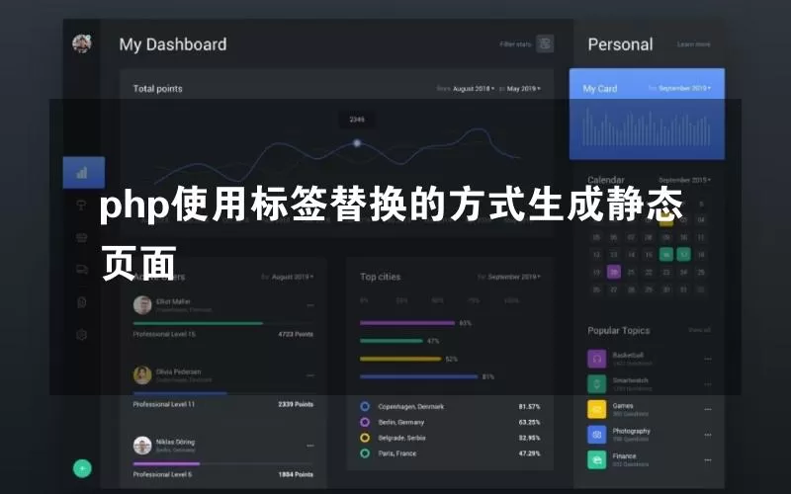Open the Filter stats icon button
Image resolution: width=791 pixels, height=494 pixels.
point(545,43)
